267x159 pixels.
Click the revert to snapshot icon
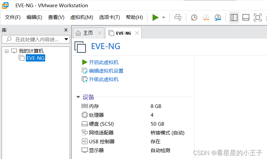206,18
